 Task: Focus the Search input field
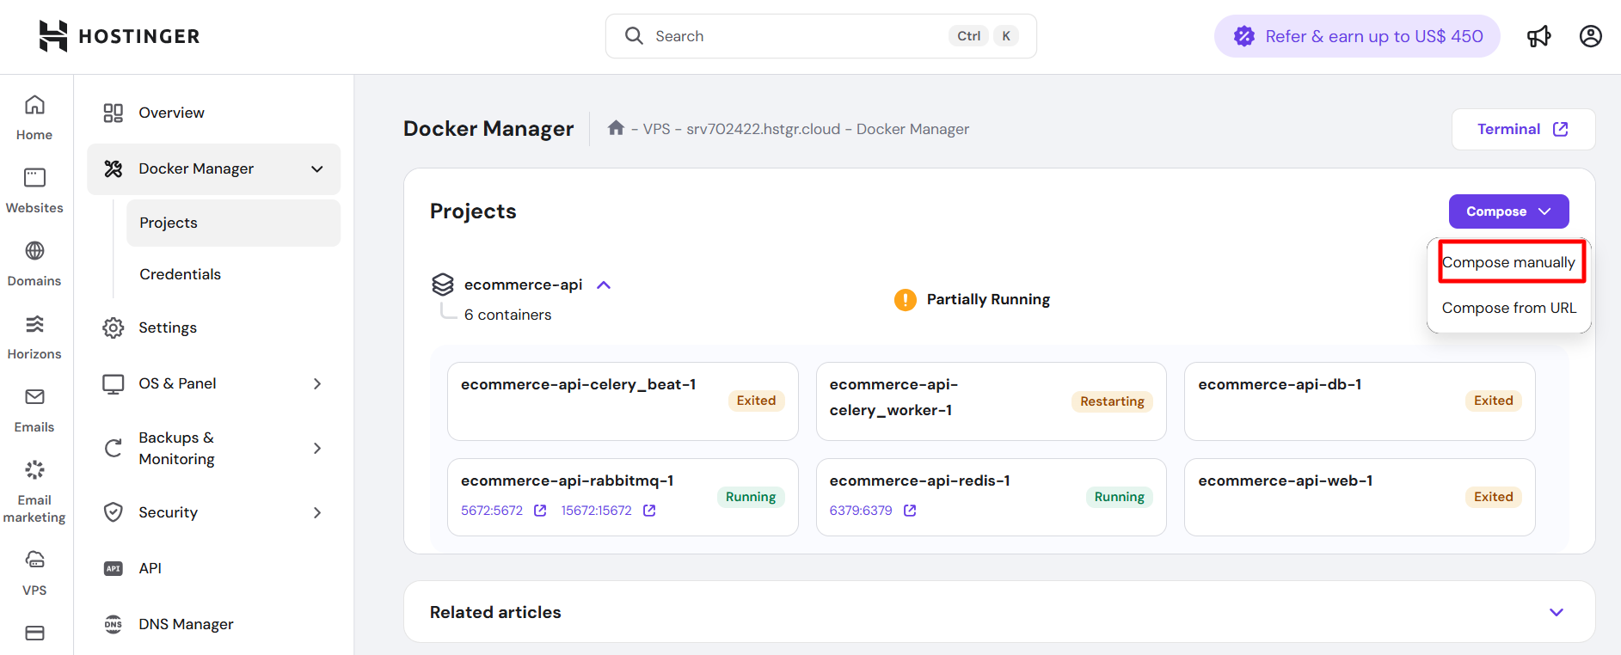coord(820,36)
